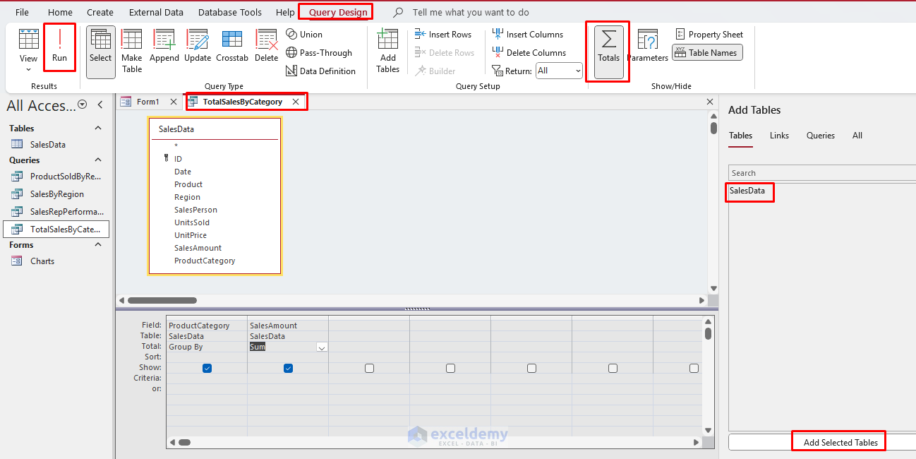The image size is (916, 459).
Task: Select the SalesByRegion query
Action: [56, 193]
